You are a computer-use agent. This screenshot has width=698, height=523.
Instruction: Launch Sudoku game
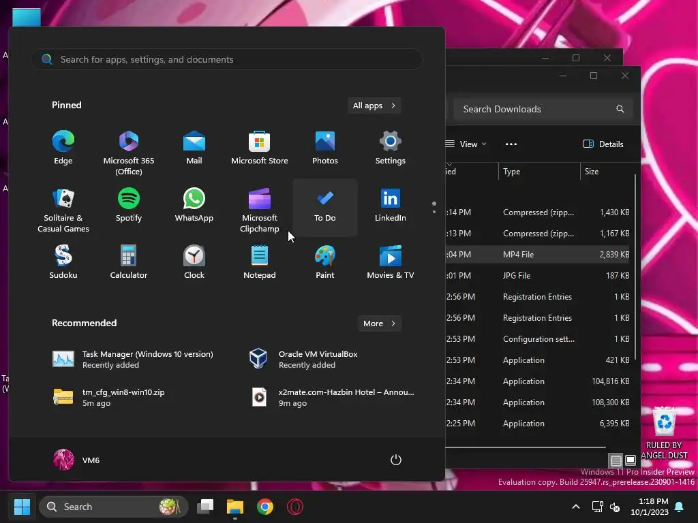63,262
